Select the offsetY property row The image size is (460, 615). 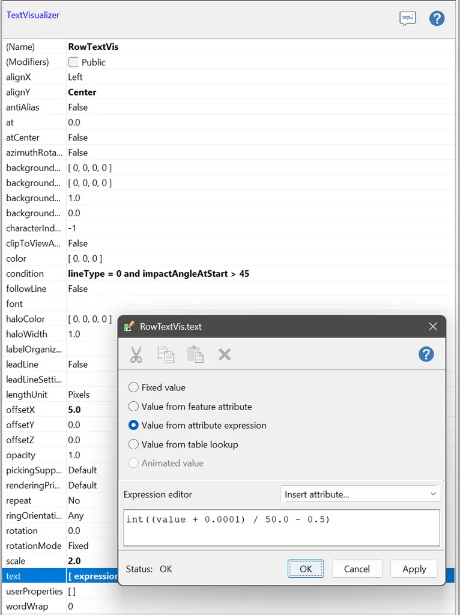61,425
